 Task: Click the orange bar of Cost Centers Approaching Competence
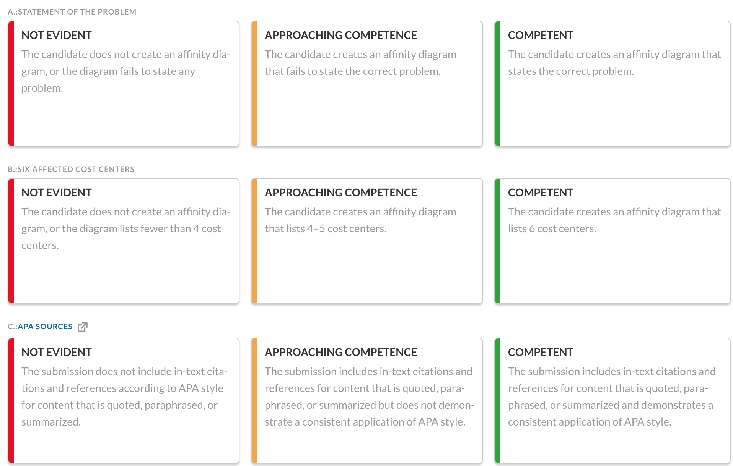(254, 241)
